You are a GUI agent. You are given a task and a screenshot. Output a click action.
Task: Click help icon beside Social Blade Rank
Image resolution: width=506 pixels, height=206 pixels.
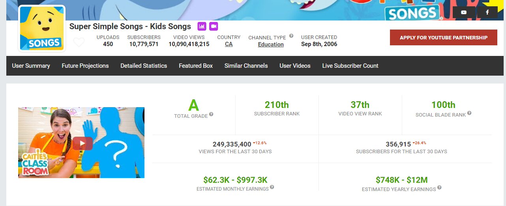point(469,113)
